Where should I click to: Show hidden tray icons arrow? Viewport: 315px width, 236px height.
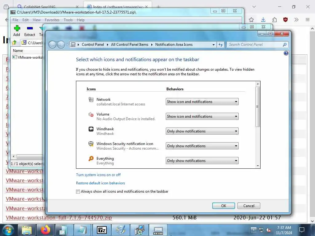click(x=253, y=230)
